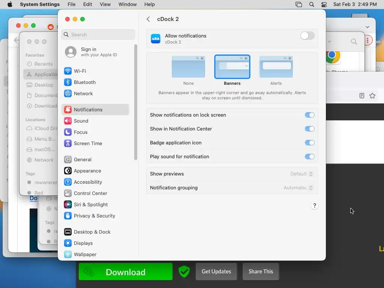Open notifications help question mark

[315, 206]
